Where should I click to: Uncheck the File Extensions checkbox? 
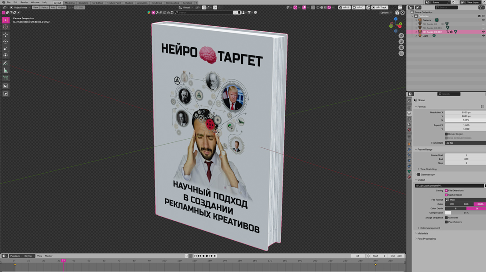point(446,190)
